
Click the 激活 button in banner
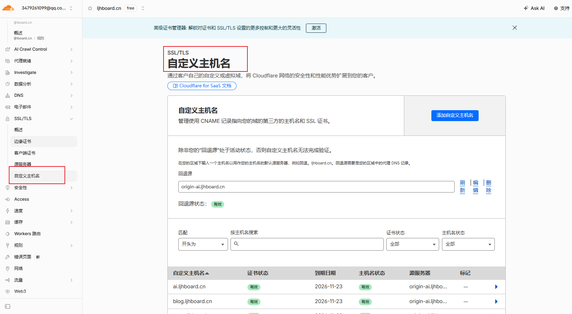point(316,28)
